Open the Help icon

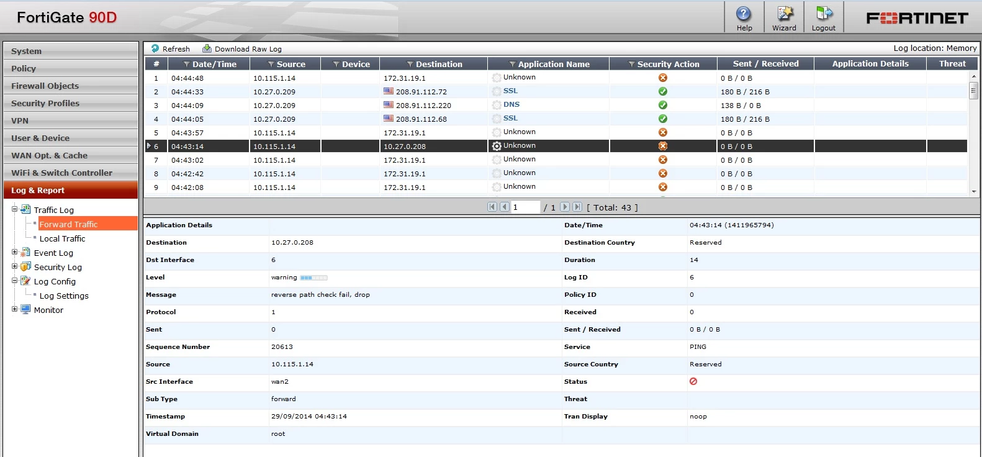744,14
